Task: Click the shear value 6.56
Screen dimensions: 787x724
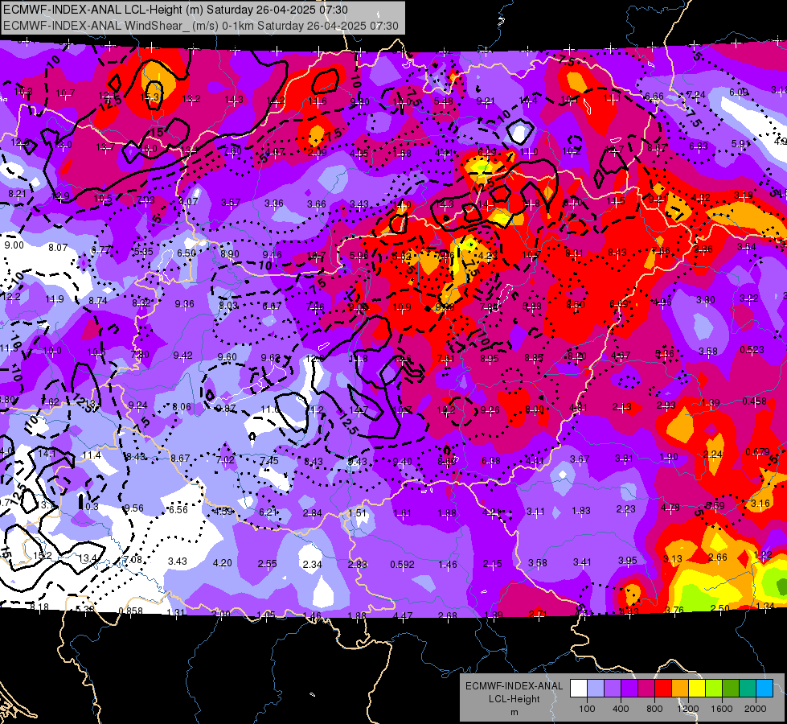Action: click(x=178, y=509)
